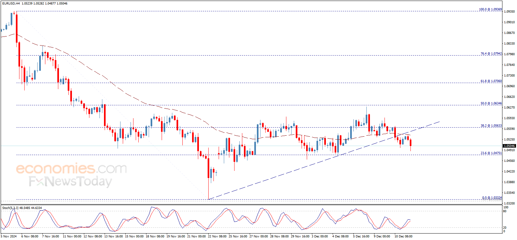Select the 76.4 @ 1.07942 Fibonacci label

tap(491, 54)
